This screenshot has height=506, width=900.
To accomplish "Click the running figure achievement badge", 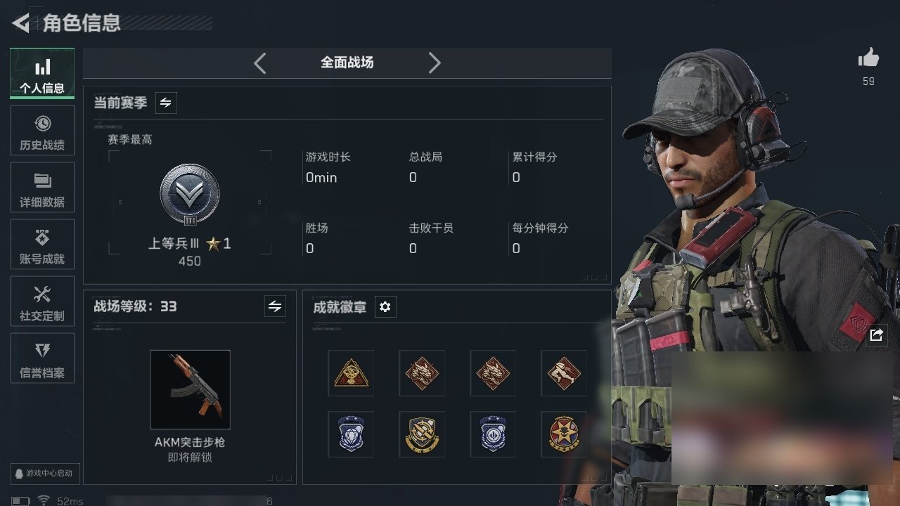I will coord(564,373).
